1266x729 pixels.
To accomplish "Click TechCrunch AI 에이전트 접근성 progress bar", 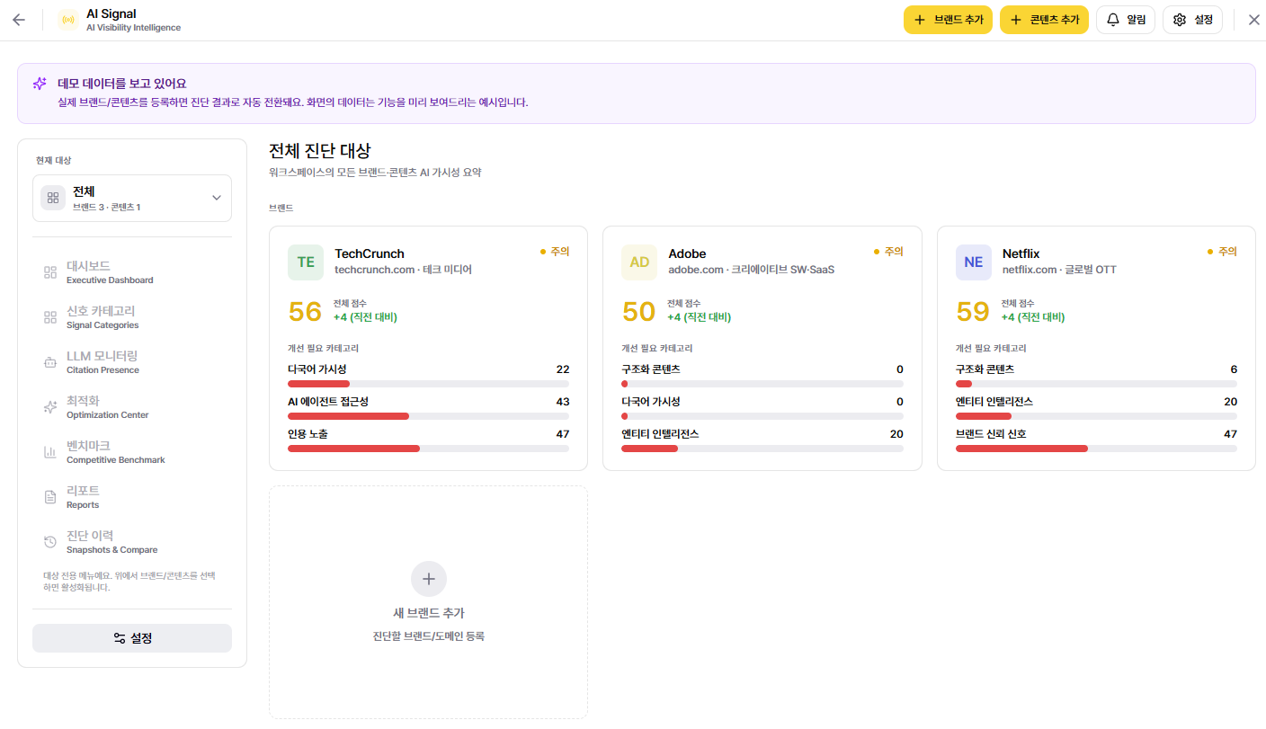I will point(428,416).
